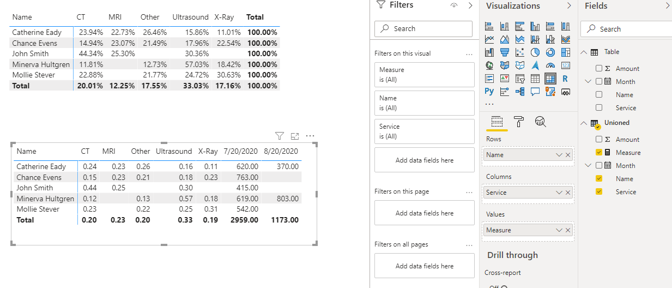
Task: Check Name under the Table dataset
Action: pyautogui.click(x=599, y=94)
